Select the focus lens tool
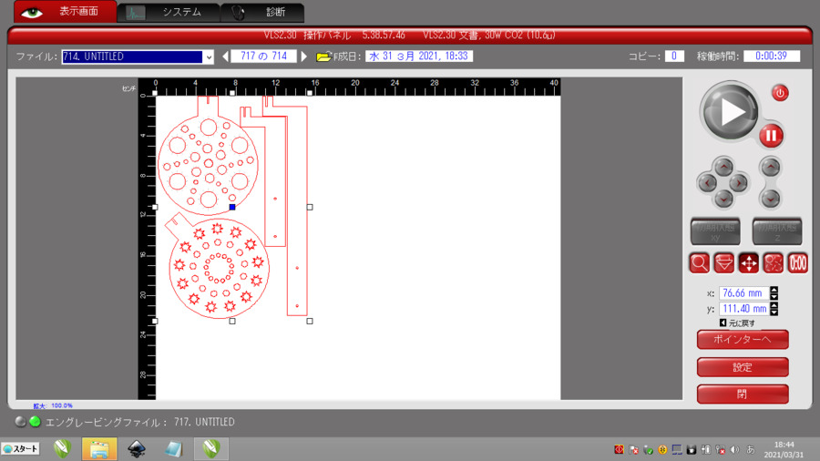820x461 pixels. (723, 263)
